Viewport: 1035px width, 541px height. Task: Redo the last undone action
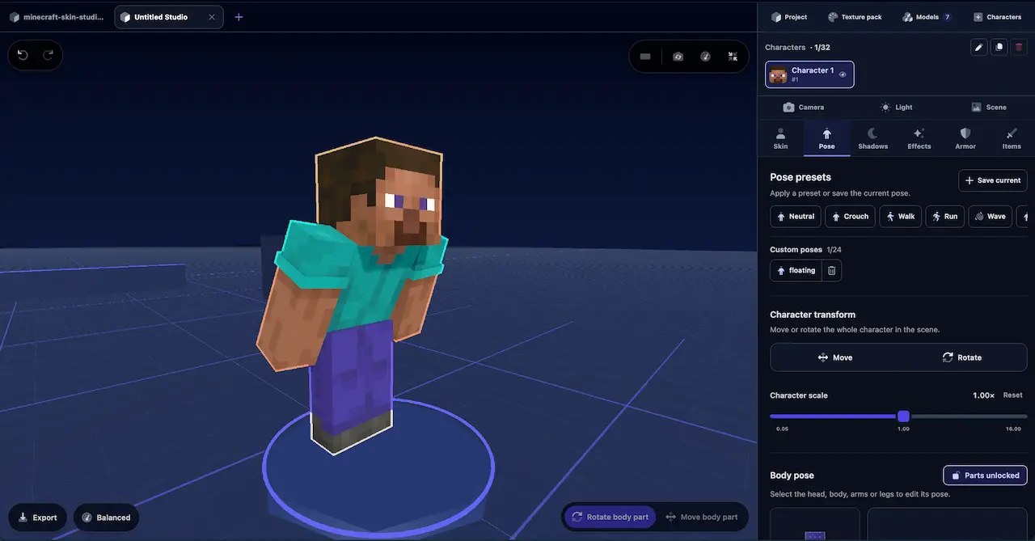coord(48,55)
